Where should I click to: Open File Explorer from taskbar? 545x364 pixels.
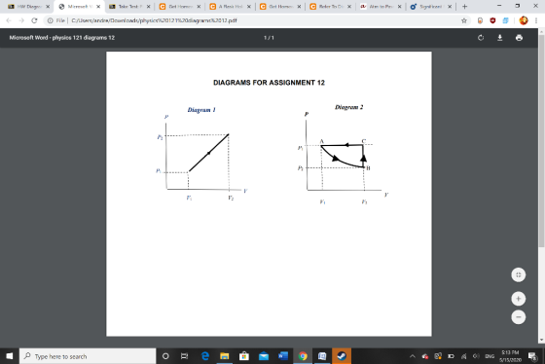click(225, 356)
